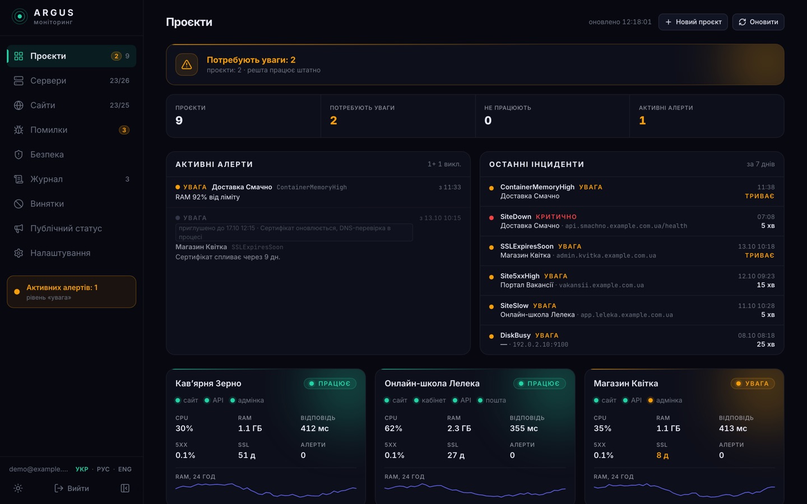Open the SiteDown КРИТИЧНО incident row

click(632, 221)
